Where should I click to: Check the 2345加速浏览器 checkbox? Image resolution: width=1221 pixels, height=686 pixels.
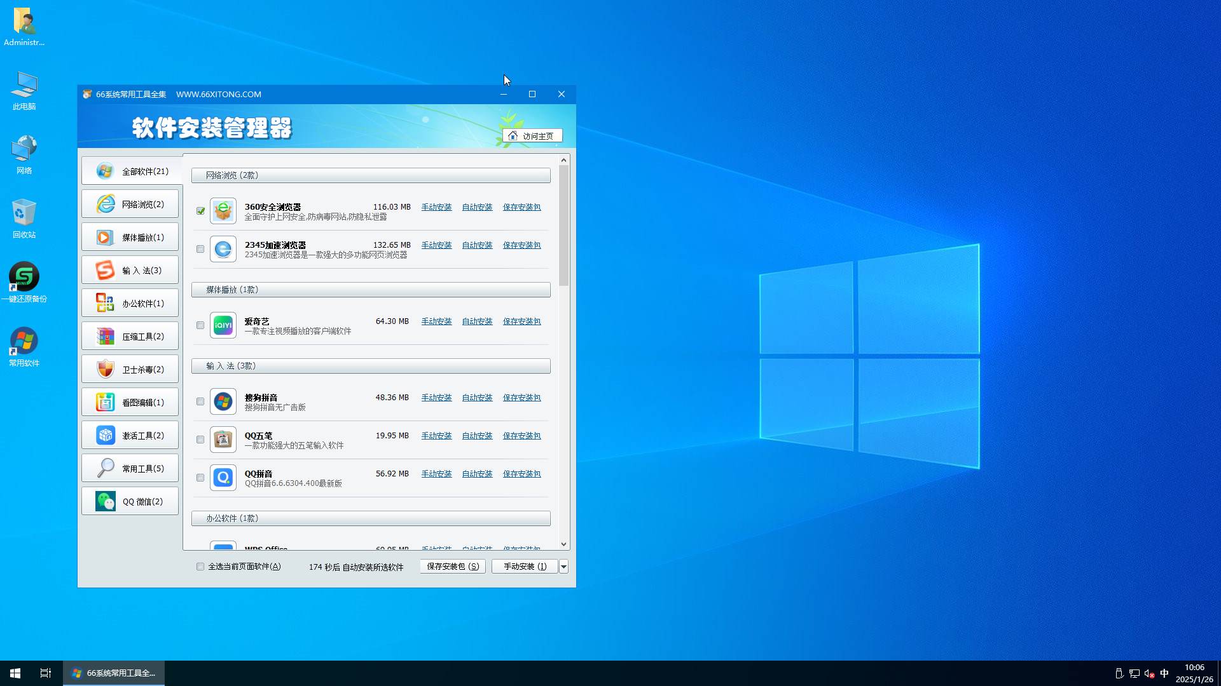200,249
